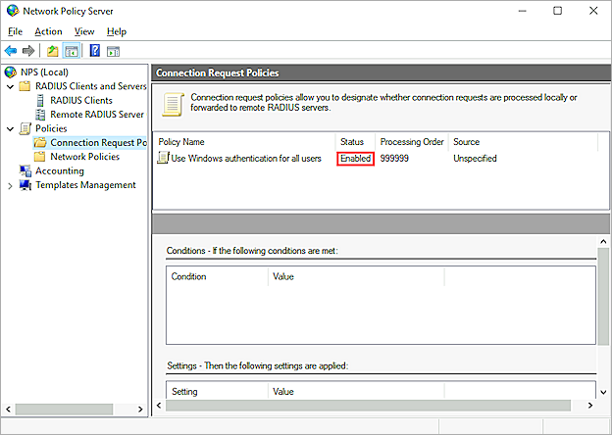Open the Action menu
612x435 pixels.
48,31
